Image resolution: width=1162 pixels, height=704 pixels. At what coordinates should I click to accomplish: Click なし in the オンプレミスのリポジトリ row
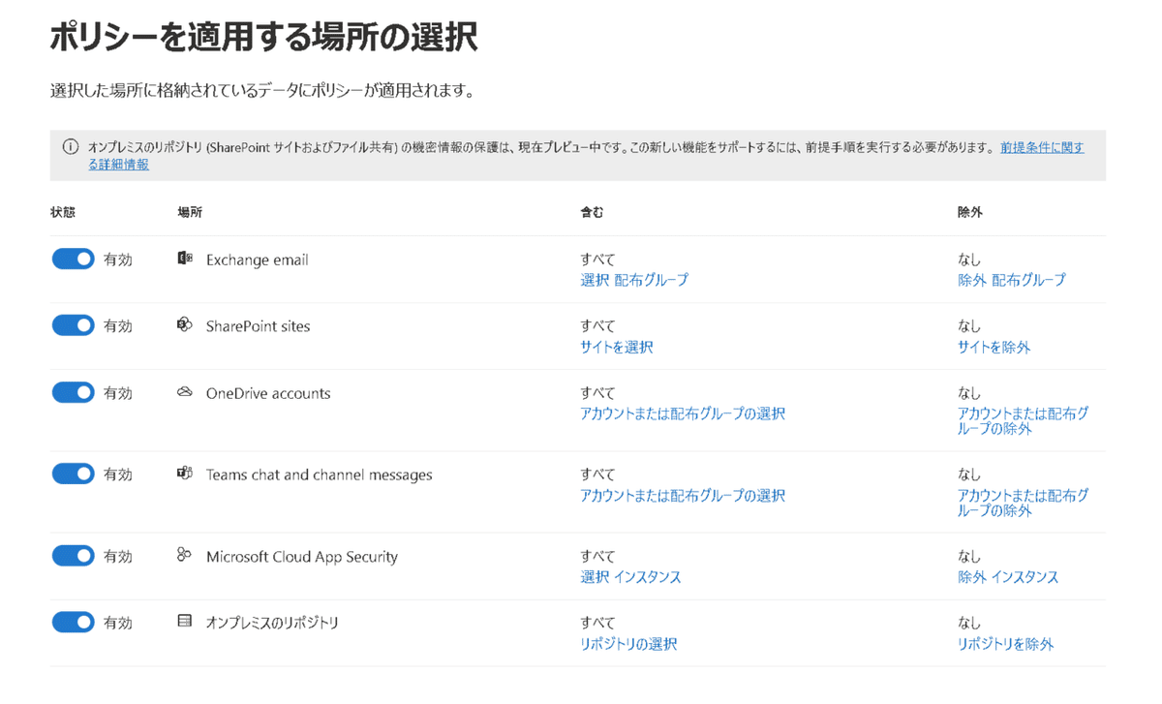click(x=969, y=622)
